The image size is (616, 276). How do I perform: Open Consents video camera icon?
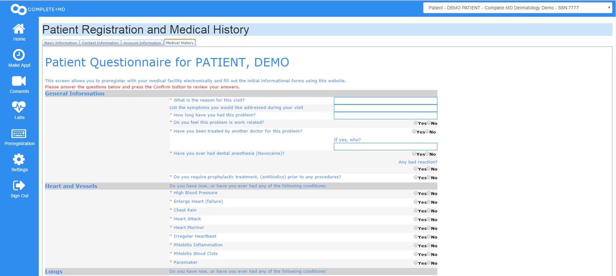pyautogui.click(x=19, y=81)
